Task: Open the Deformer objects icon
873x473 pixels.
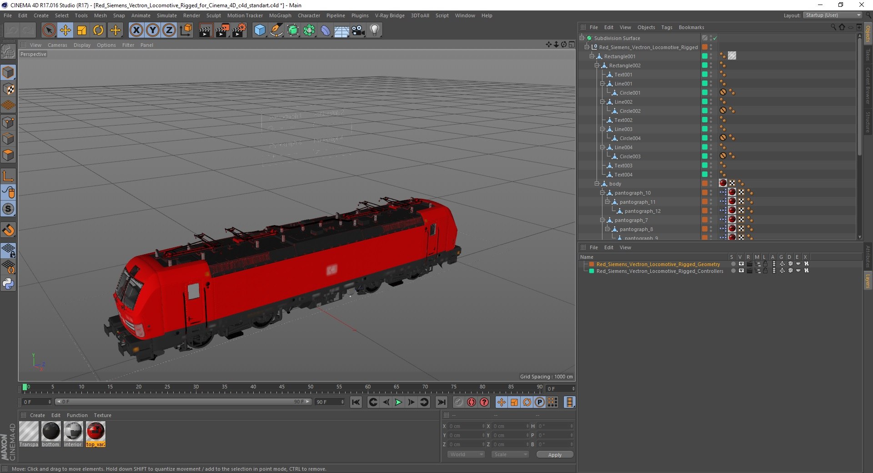Action: (x=326, y=30)
